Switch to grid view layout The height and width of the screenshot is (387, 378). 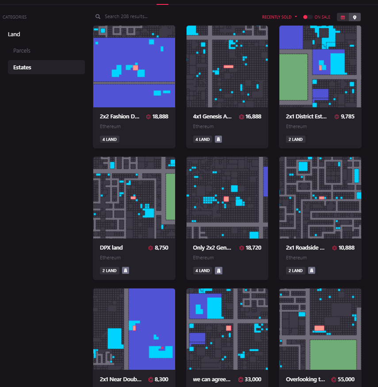[343, 17]
